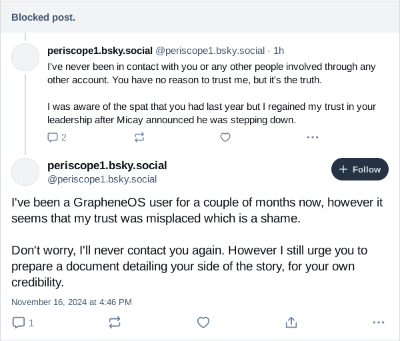Image resolution: width=400 pixels, height=341 pixels.
Task: Open the 1h timestamp link
Action: [x=279, y=51]
